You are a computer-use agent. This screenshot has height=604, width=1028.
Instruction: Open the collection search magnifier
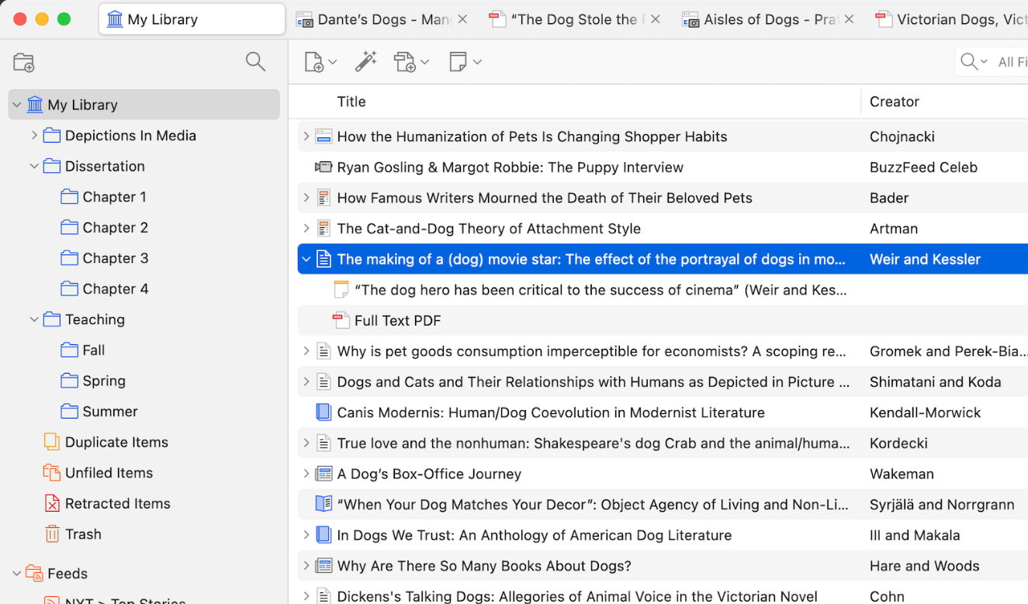tap(255, 61)
